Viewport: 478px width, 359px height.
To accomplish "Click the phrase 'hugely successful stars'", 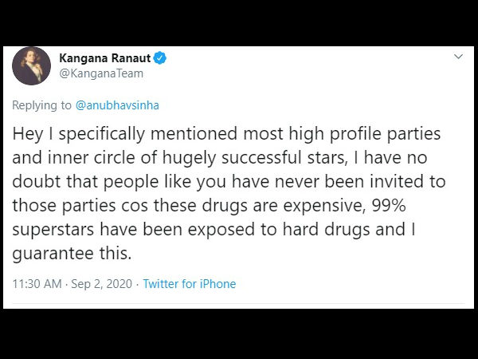I will [x=253, y=158].
